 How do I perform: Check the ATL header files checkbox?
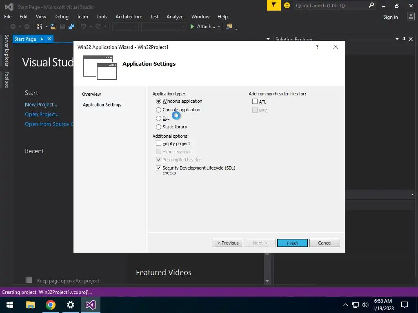(x=255, y=101)
